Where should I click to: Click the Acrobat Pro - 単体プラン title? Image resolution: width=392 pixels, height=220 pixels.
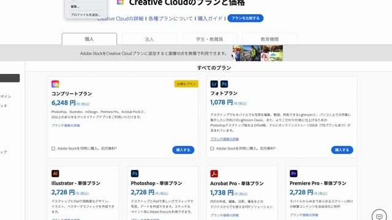pyautogui.click(x=237, y=183)
